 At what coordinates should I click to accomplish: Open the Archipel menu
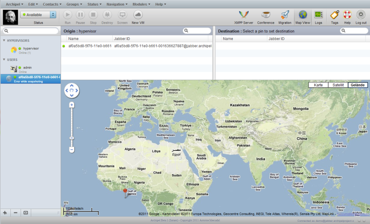coord(15,4)
